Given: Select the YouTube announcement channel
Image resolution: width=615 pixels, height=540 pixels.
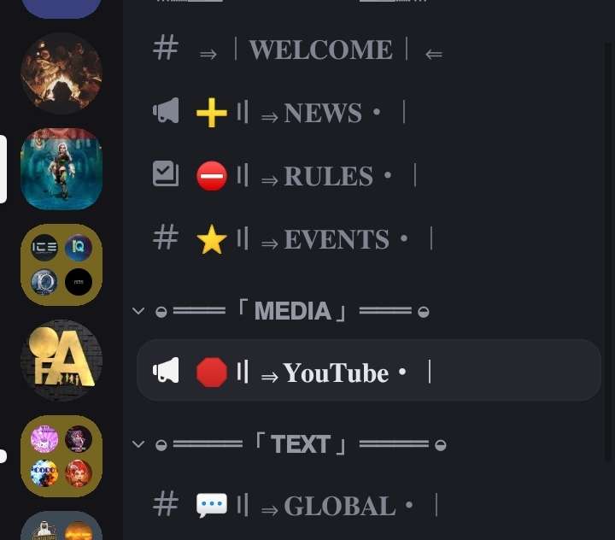Looking at the screenshot, I should [369, 370].
